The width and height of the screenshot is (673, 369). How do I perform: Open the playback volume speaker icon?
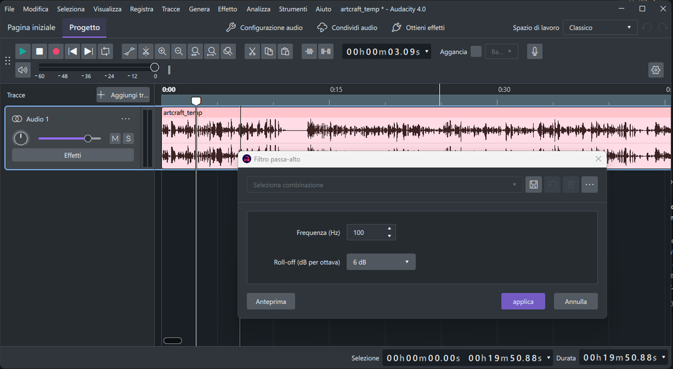(23, 70)
